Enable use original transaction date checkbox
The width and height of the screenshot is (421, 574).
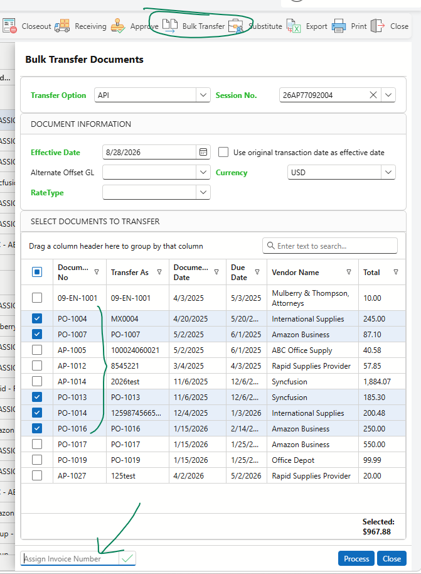pyautogui.click(x=223, y=152)
